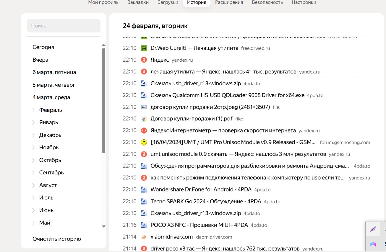Click the Очистить историю button
Screen dimensions: 386x252
57,239
